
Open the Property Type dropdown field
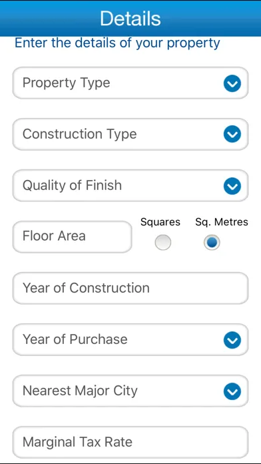coord(130,83)
